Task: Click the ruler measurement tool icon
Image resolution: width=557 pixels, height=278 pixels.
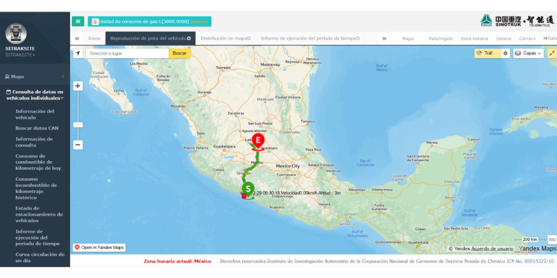Action: pyautogui.click(x=551, y=239)
